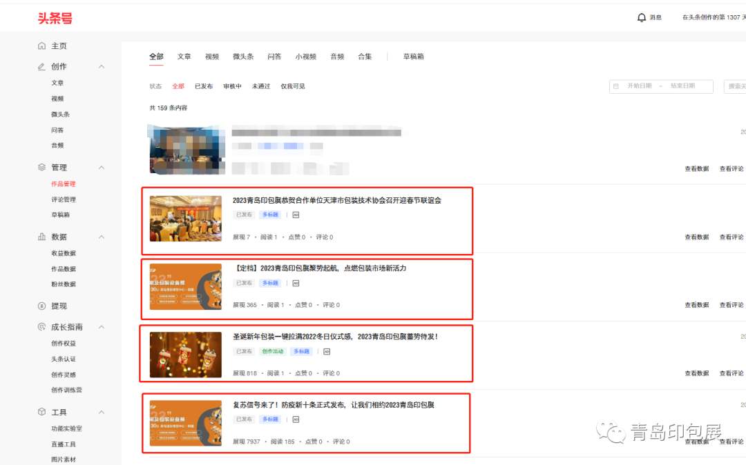Screen dimensions: 746x465
Task: Switch to the 视频 content tab
Action: click(212, 57)
